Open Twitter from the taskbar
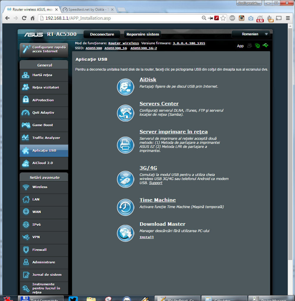Screen dimensions: 295x301 pyautogui.click(x=73, y=299)
